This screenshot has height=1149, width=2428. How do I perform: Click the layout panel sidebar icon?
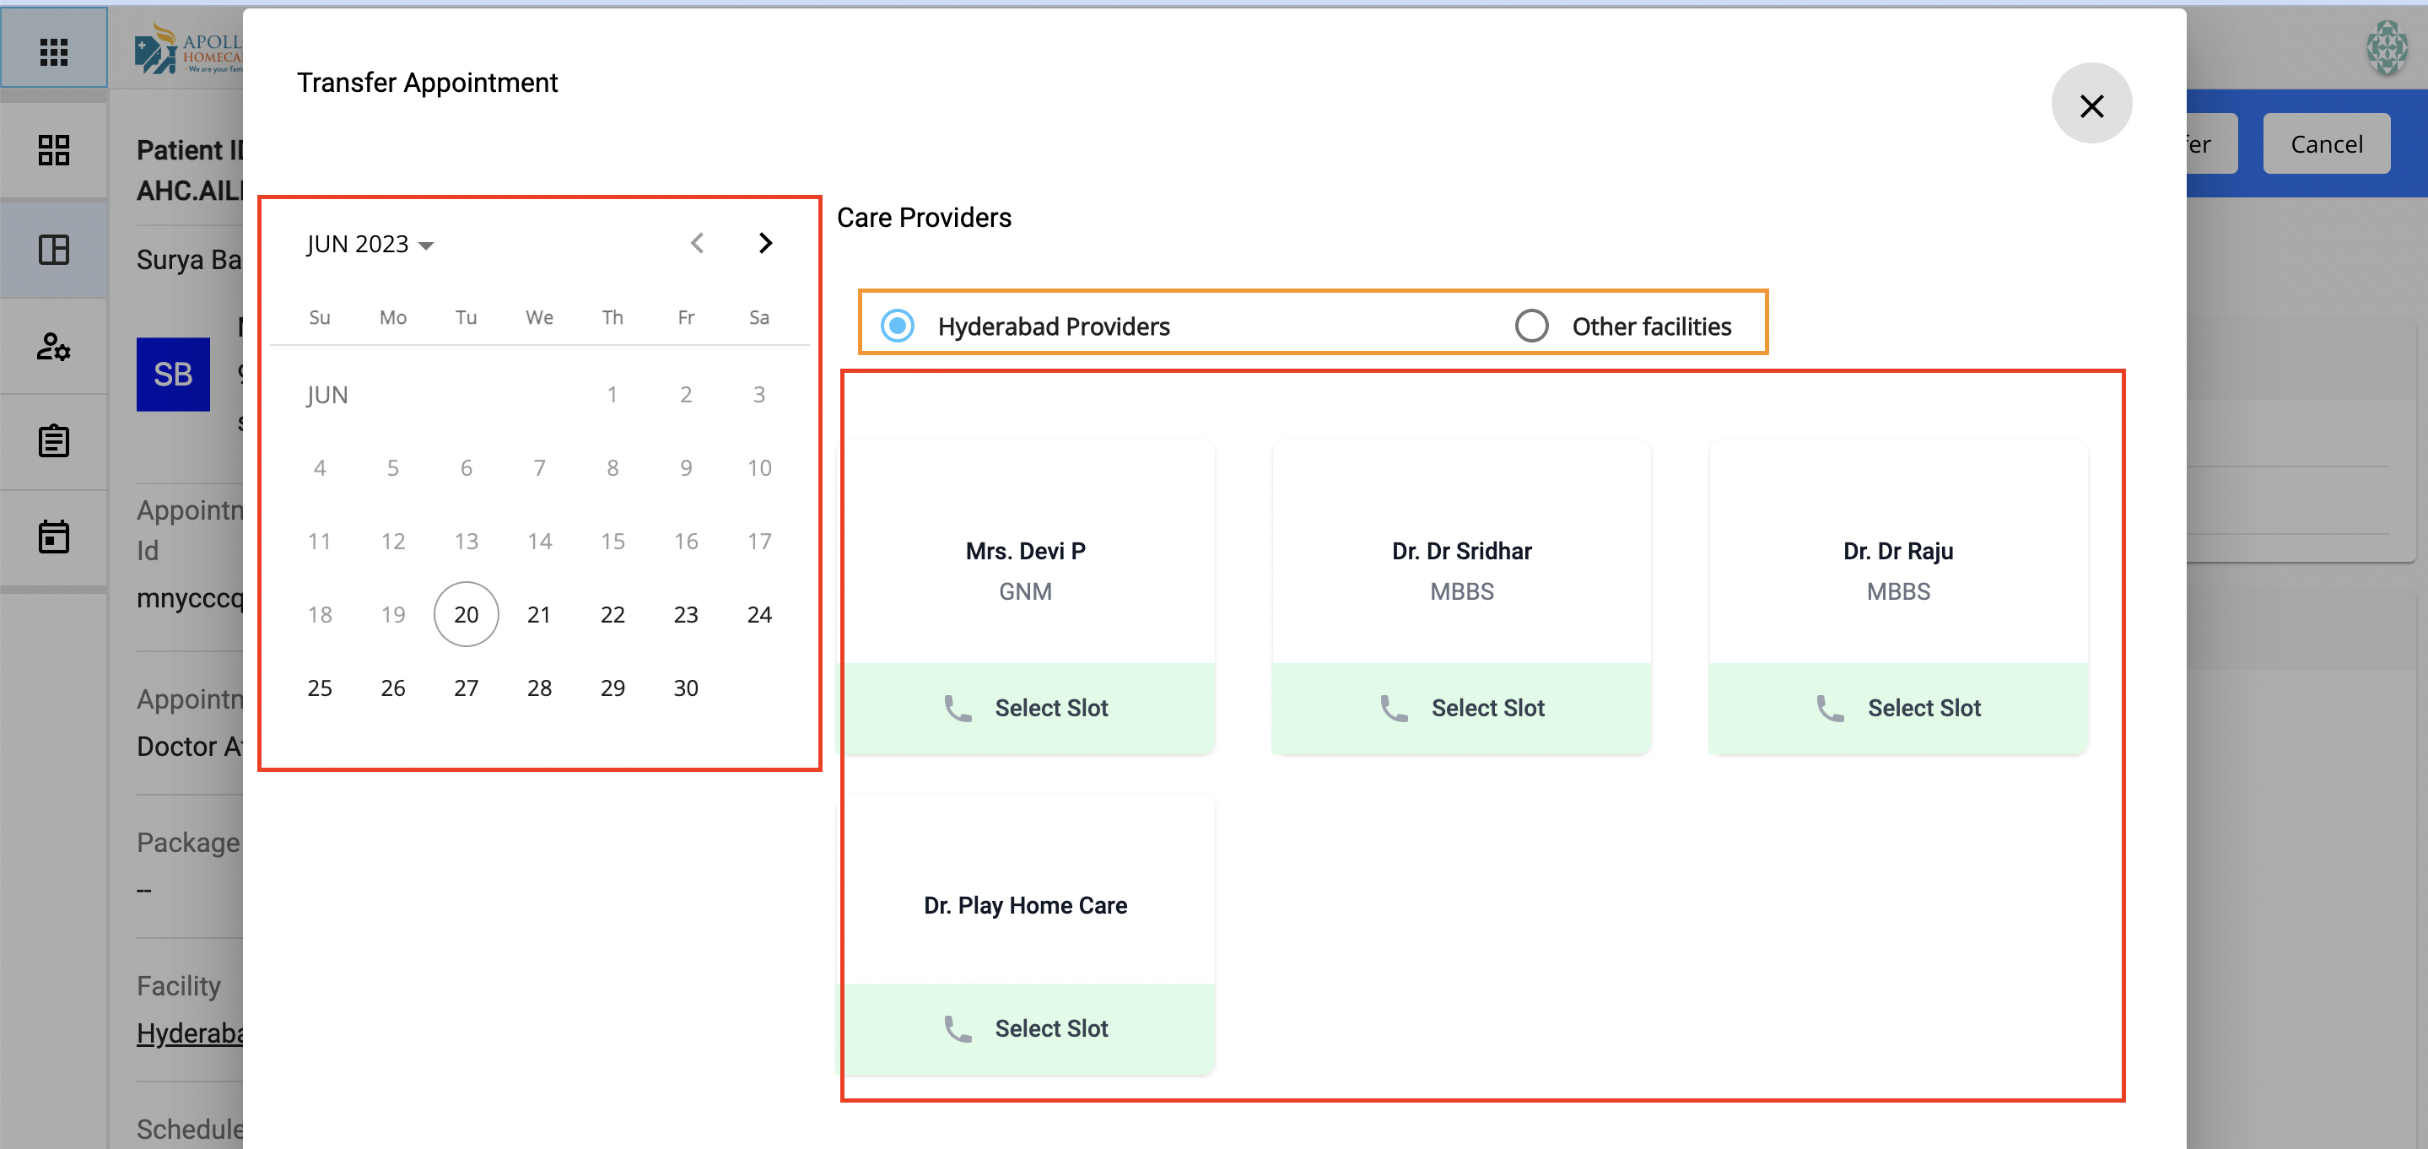54,250
